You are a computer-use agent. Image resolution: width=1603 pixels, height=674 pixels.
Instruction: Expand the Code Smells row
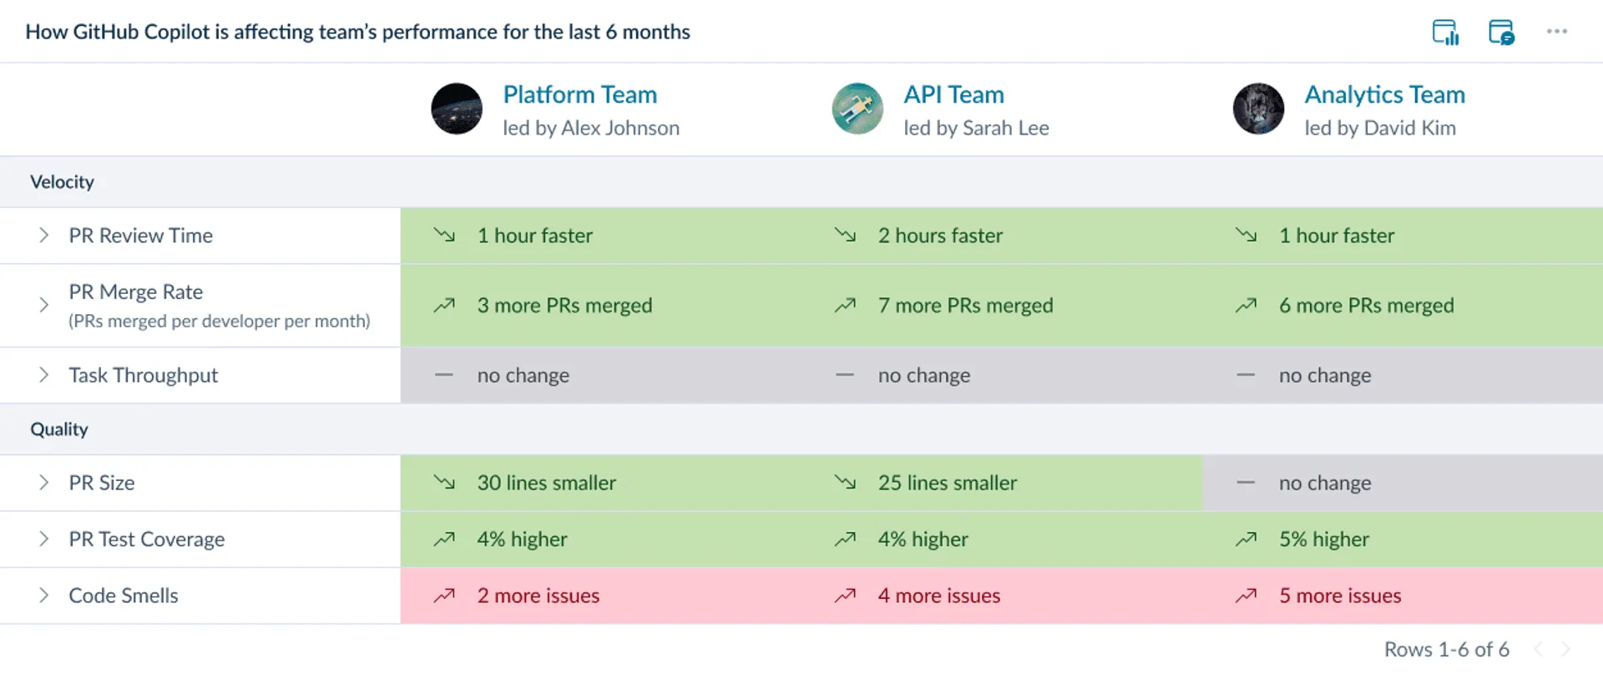click(43, 595)
